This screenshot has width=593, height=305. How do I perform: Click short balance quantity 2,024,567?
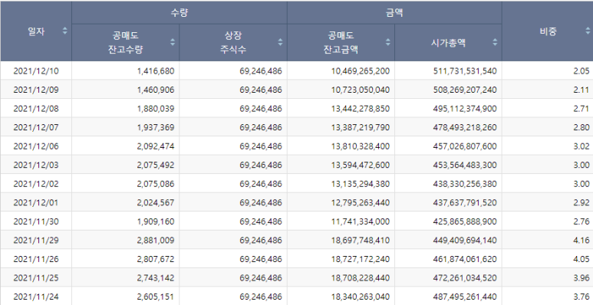[x=156, y=202]
